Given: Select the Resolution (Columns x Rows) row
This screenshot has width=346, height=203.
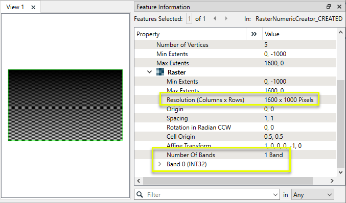Looking at the screenshot, I should pos(236,100).
